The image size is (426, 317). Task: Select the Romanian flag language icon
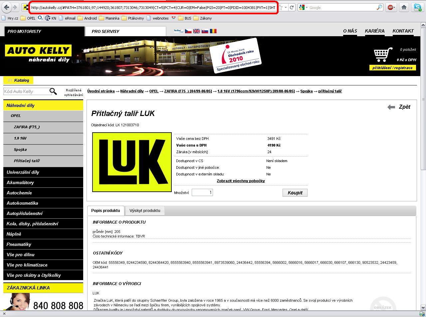[213, 31]
